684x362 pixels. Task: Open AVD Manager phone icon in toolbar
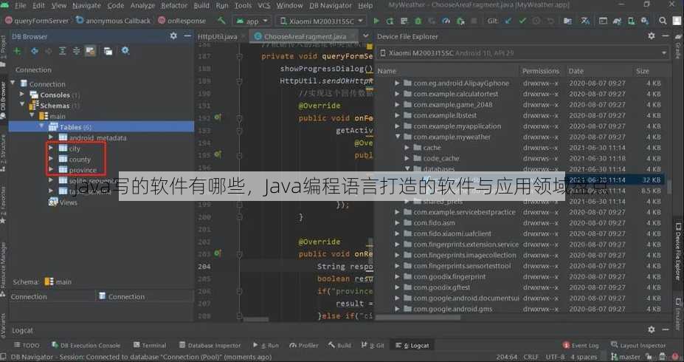click(x=631, y=21)
